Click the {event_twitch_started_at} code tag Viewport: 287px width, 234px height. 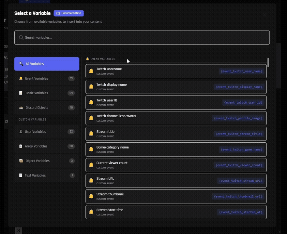pyautogui.click(x=240, y=212)
